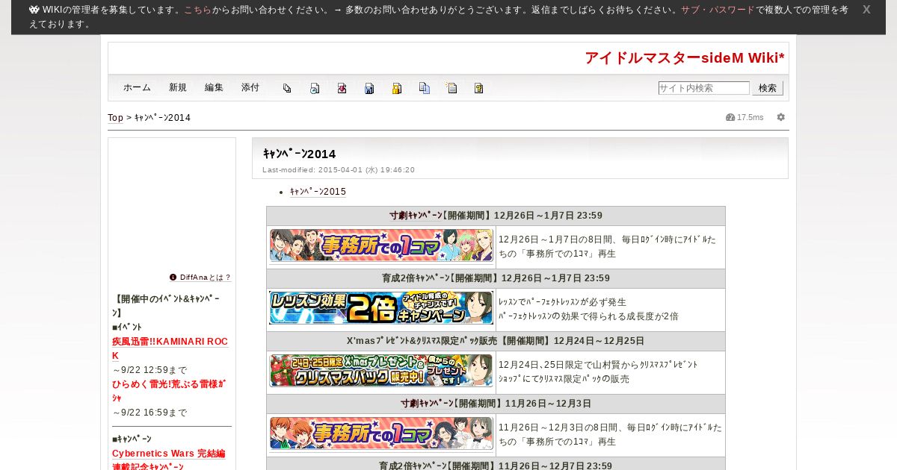Screen dimensions: 897x470
Task: Open the ひらめく雷光!荒ぶる雷様ｶﾞｼｬ link
Action: (169, 391)
